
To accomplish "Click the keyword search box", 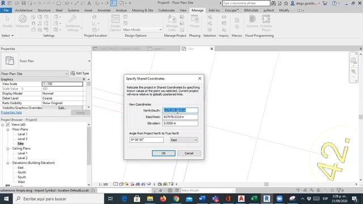I will tap(246, 3).
